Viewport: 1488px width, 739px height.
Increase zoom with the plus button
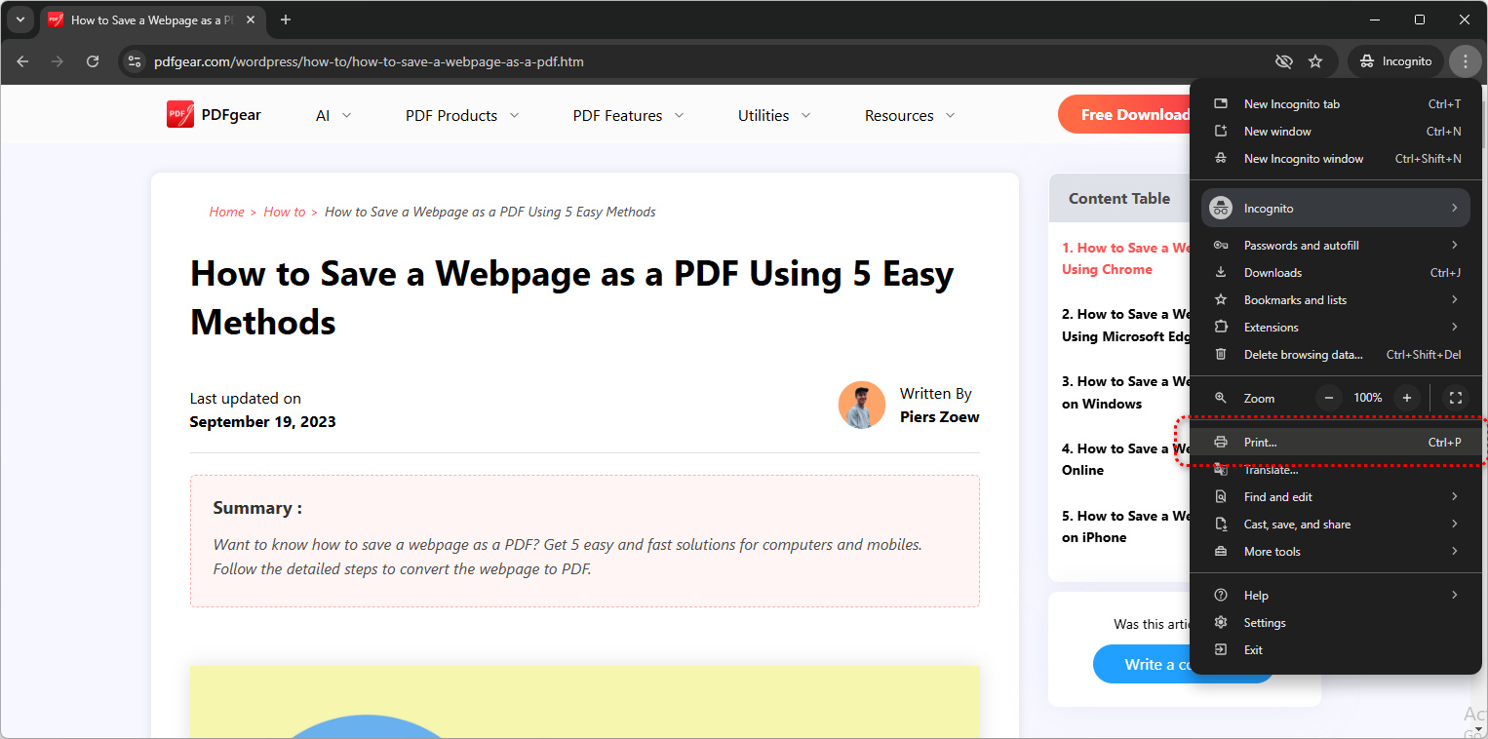pyautogui.click(x=1406, y=398)
